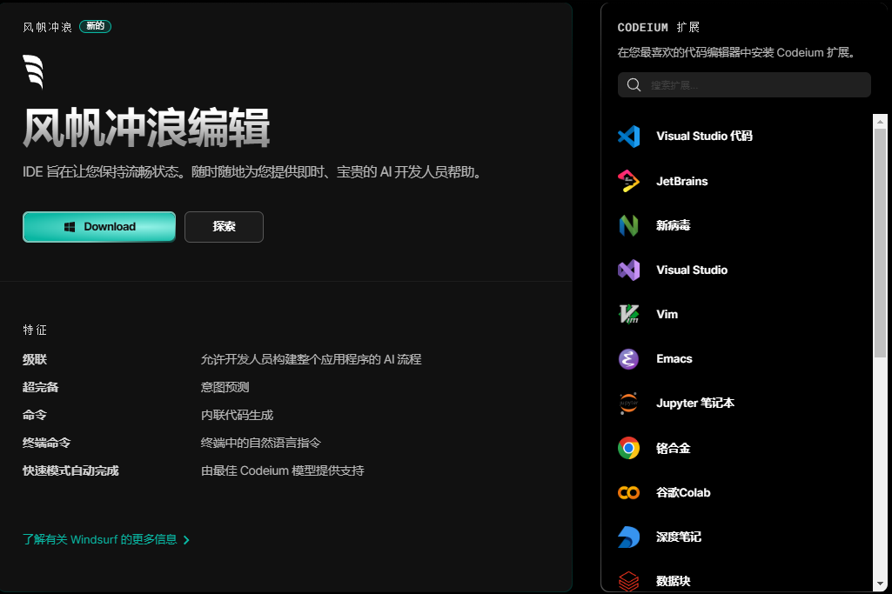Select the 新病毒 extension entry
892x594 pixels.
673,225
